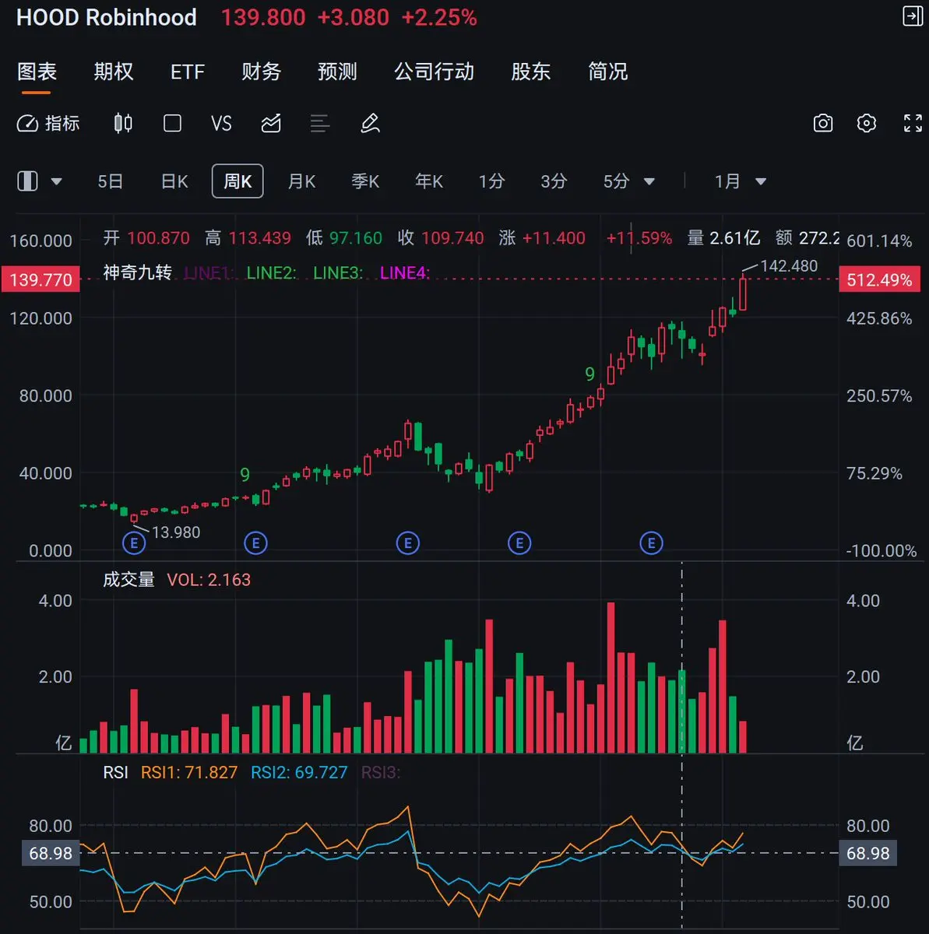
Task: Click the exit arrow icon at top right
Action: point(912,16)
